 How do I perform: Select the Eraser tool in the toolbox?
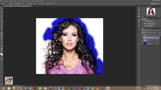(x=2, y=30)
